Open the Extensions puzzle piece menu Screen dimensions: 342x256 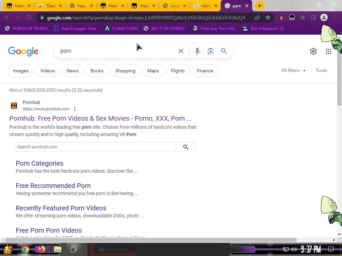pos(303,17)
